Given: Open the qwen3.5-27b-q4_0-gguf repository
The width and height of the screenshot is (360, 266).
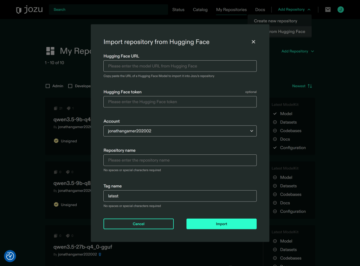Looking at the screenshot, I should [83, 247].
